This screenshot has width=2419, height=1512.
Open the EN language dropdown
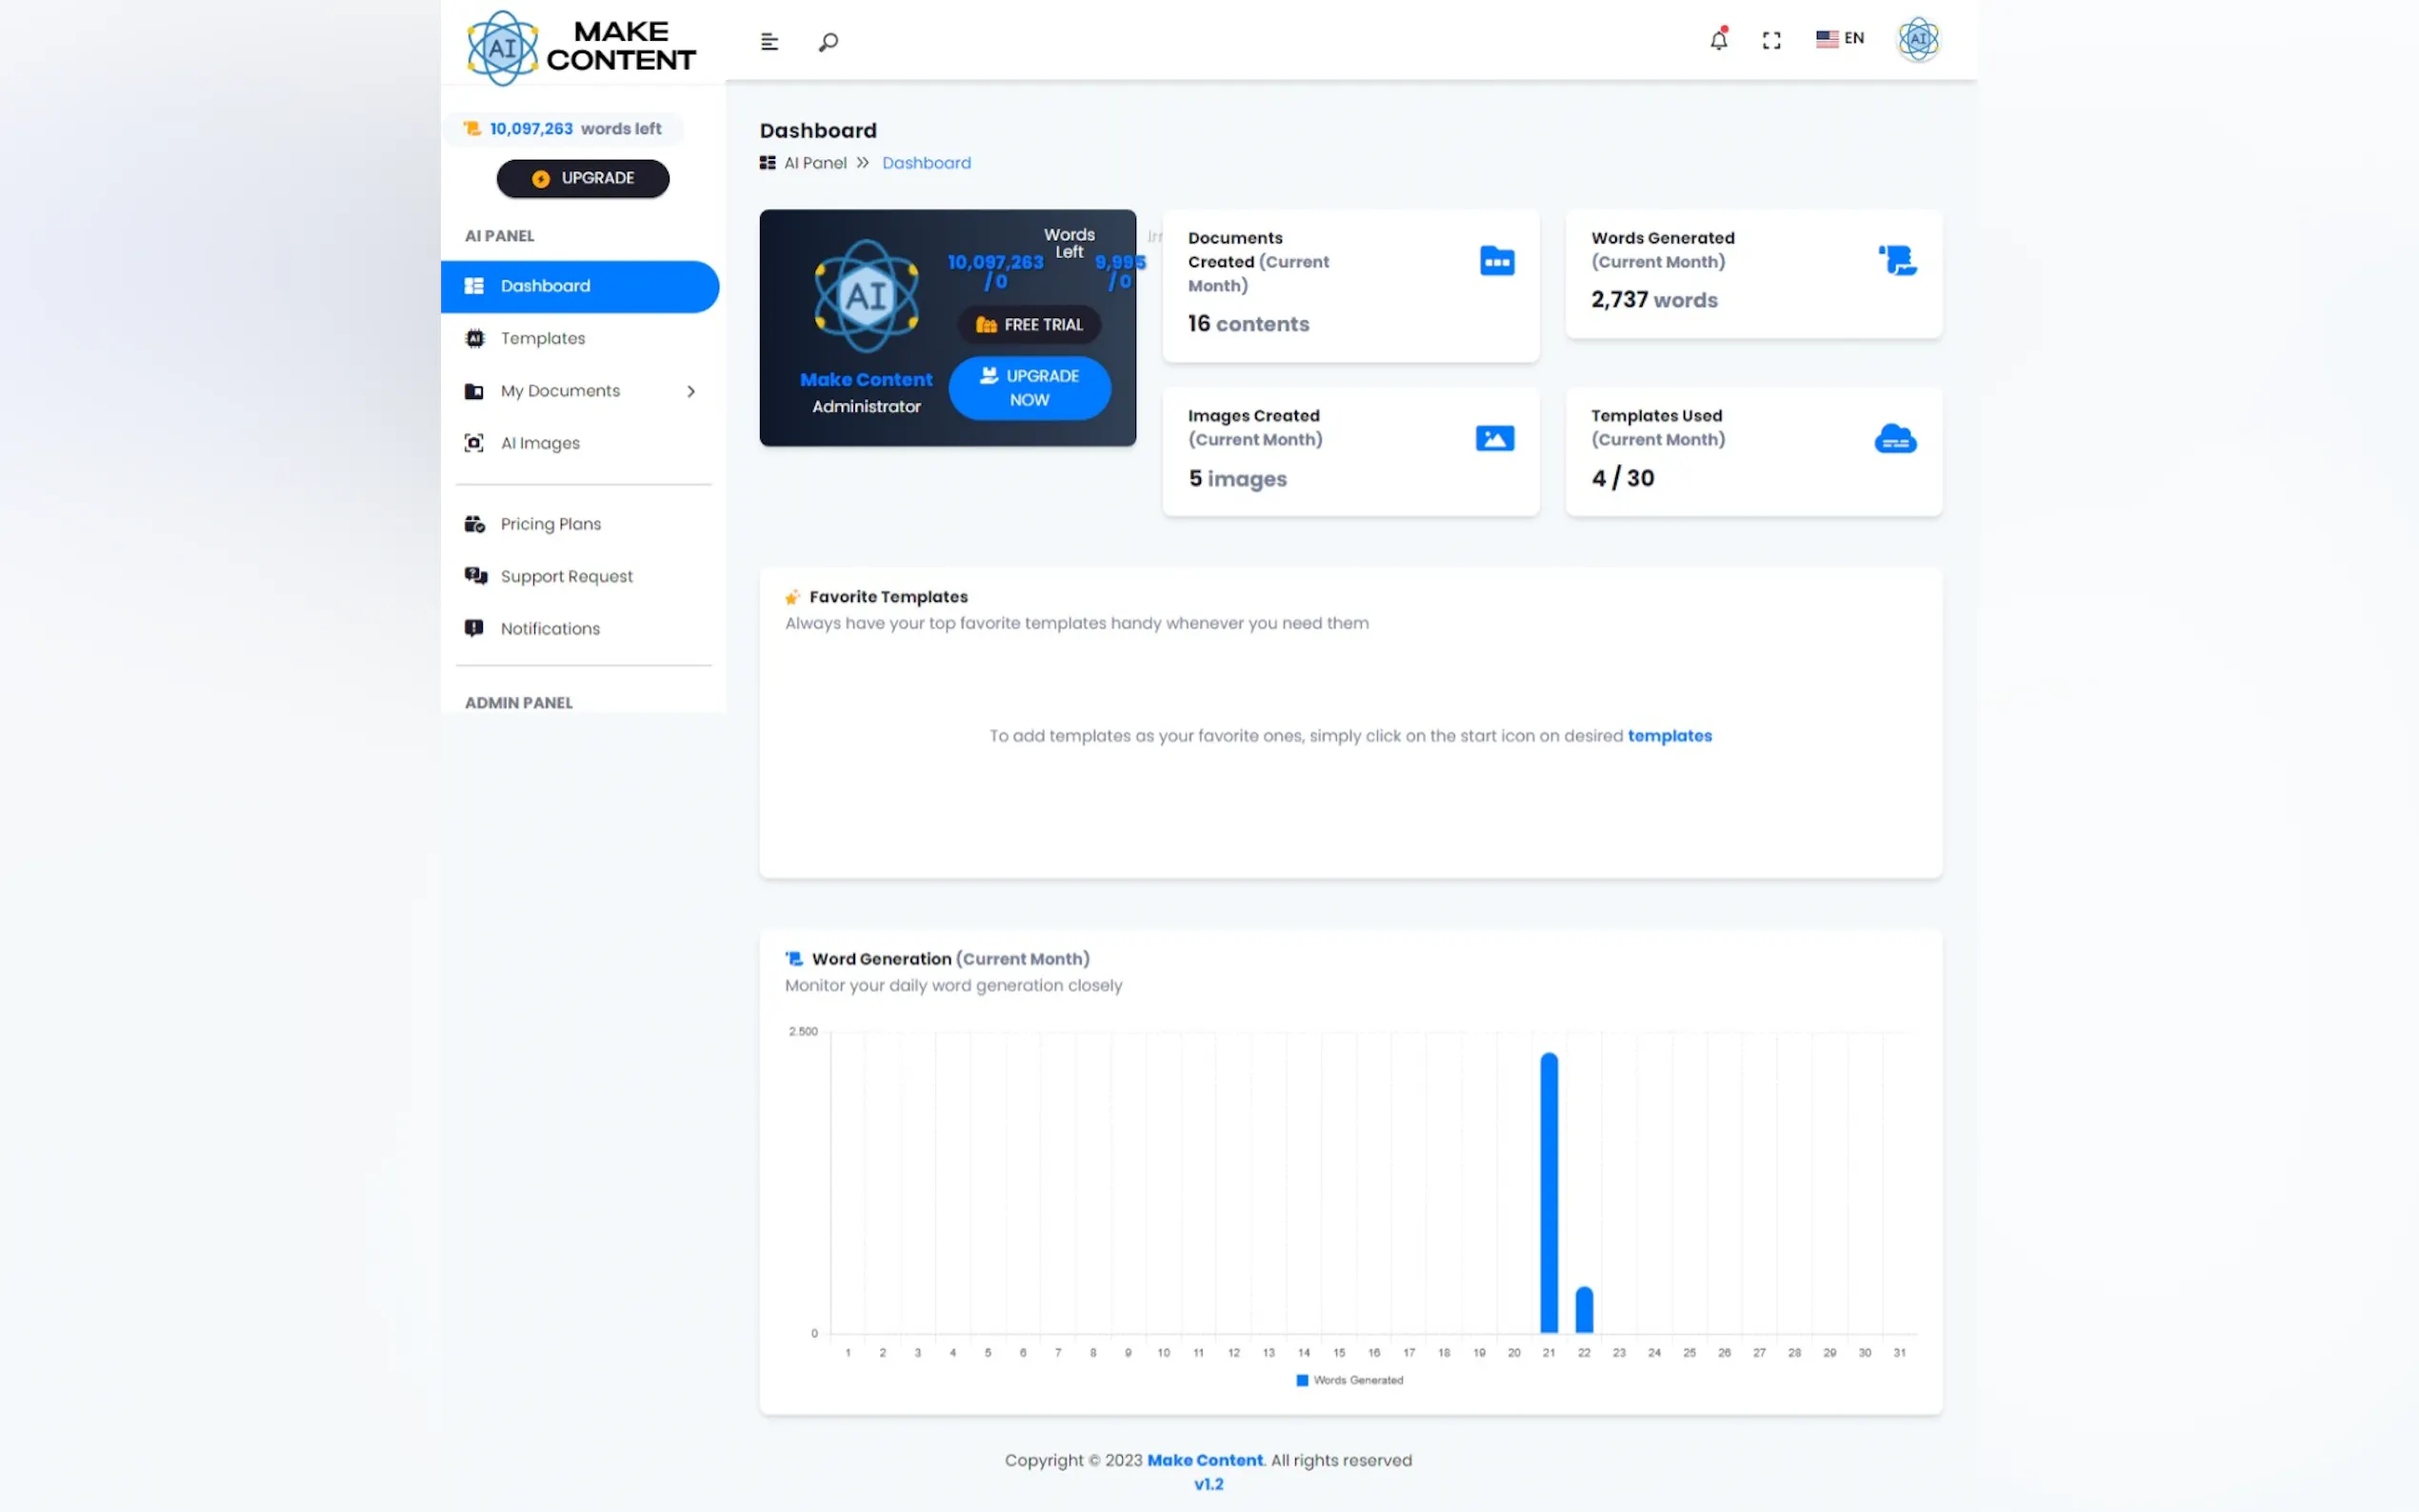click(x=1840, y=38)
